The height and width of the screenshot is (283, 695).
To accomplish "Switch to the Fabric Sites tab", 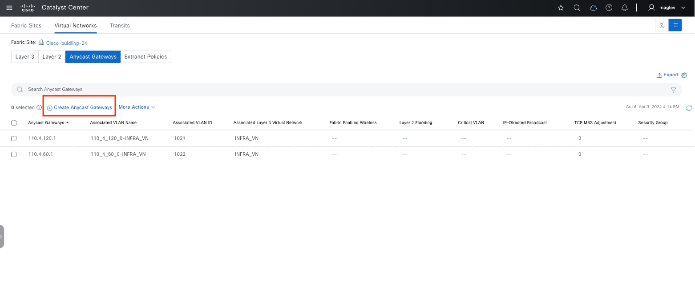I will (26, 26).
